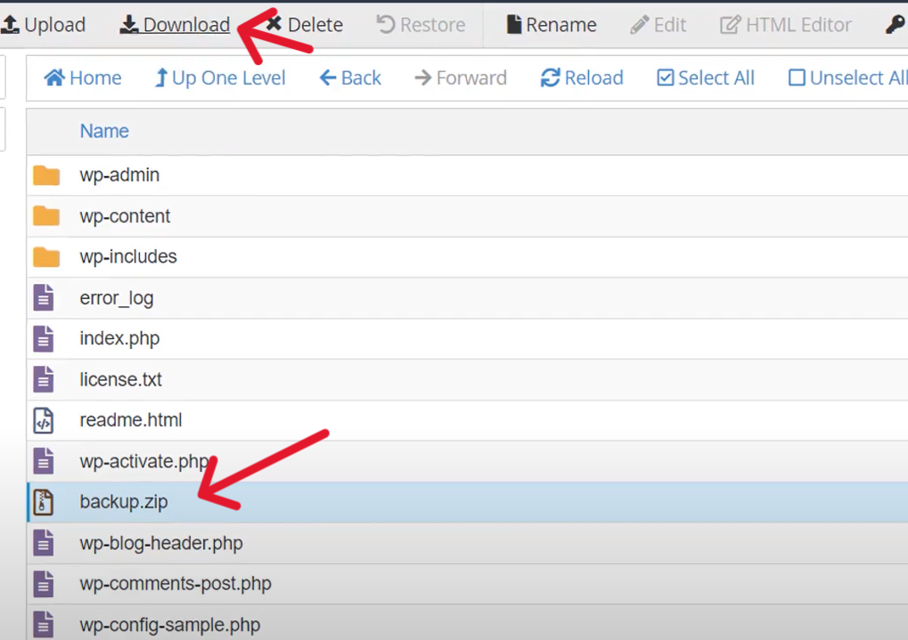The image size is (908, 640).
Task: Click the license.txt file icon
Action: 44,379
